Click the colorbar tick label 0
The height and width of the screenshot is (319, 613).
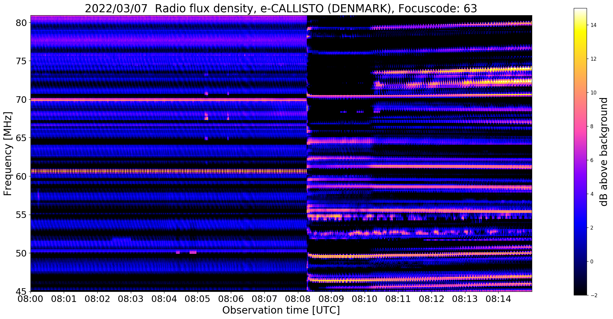(591, 262)
